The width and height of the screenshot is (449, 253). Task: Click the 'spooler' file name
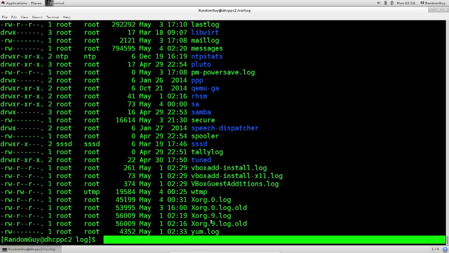pos(205,136)
